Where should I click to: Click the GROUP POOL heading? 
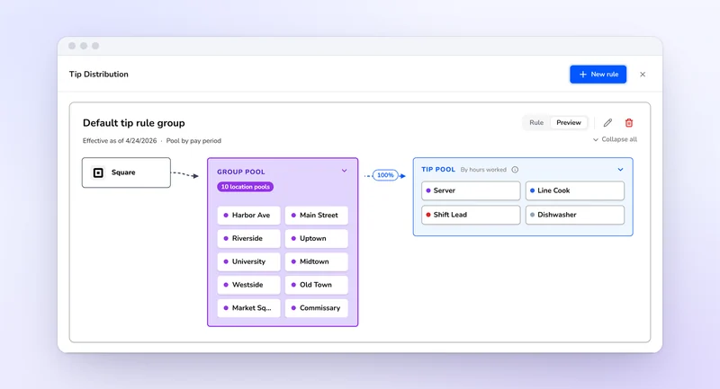coord(241,172)
